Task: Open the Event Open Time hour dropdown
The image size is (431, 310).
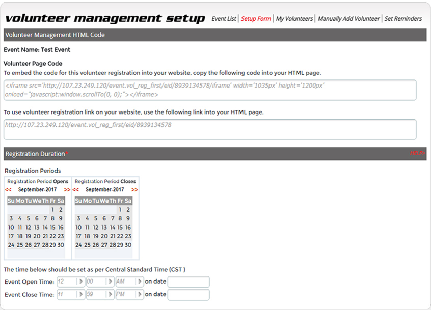Action: click(71, 281)
